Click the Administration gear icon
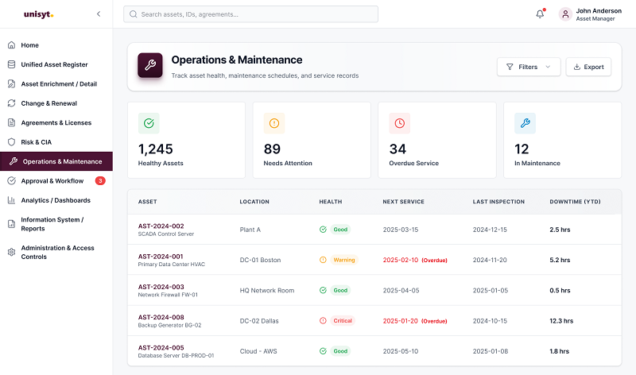This screenshot has height=375, width=636. [x=11, y=252]
